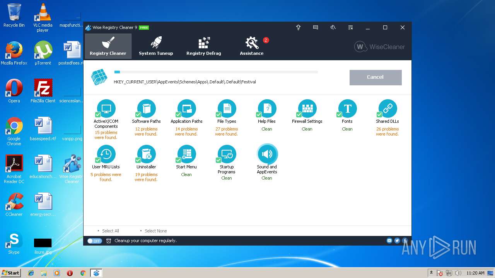Open '12 problems were found' under Software Paths
Screen dimensions: 495x278
coord(146,132)
